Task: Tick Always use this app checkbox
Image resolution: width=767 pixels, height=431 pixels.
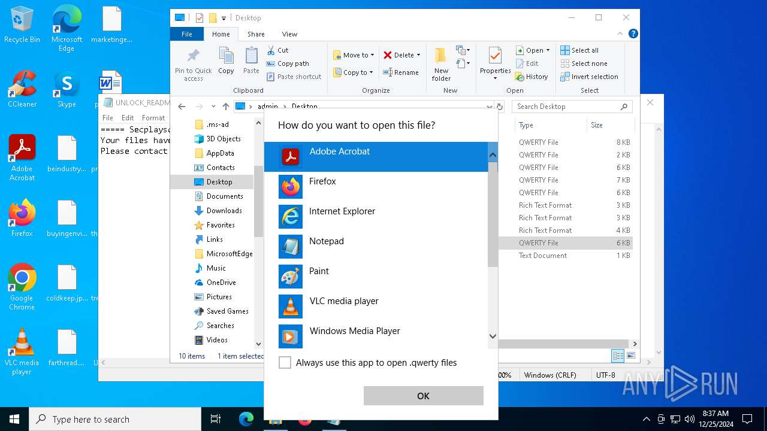Action: click(x=285, y=363)
